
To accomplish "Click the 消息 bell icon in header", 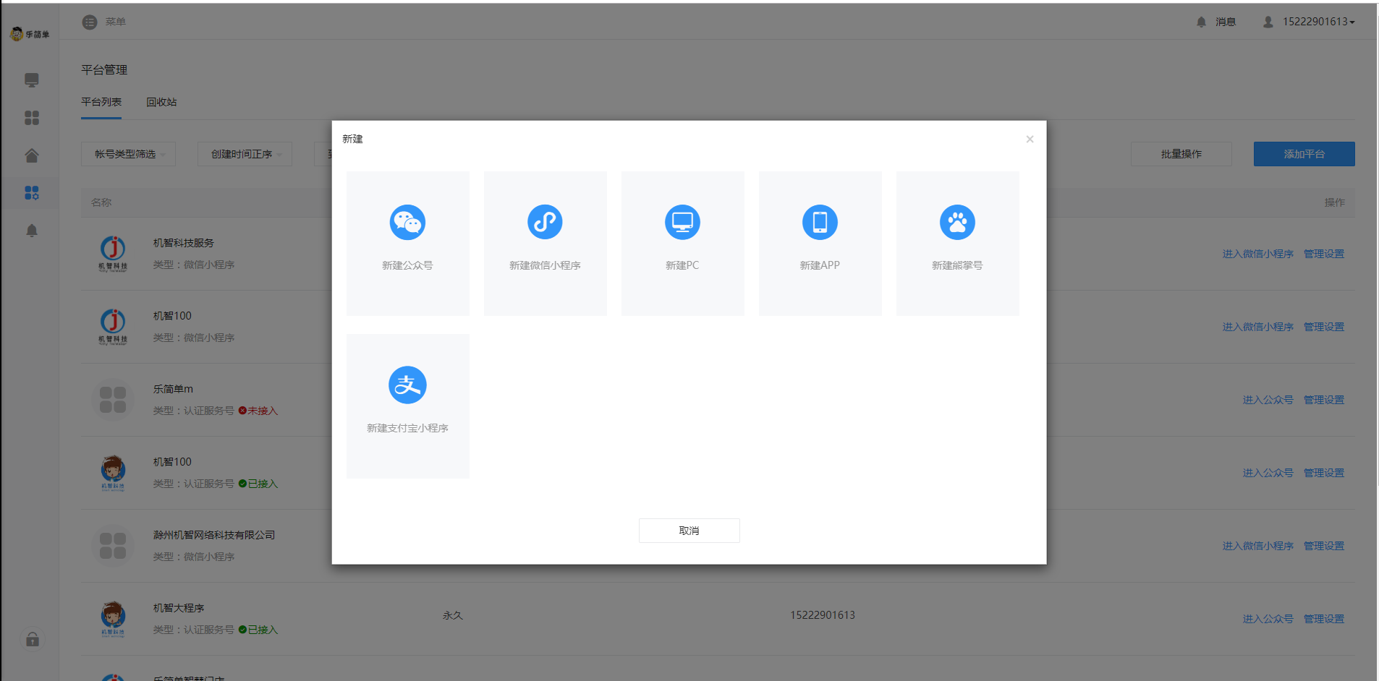I will pyautogui.click(x=1201, y=22).
